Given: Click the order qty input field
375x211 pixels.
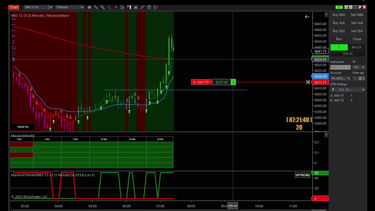Looking at the screenshot, I should click(x=355, y=78).
